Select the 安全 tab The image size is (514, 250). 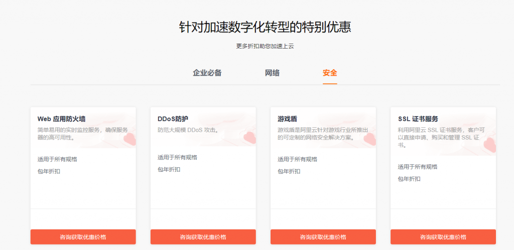(330, 73)
